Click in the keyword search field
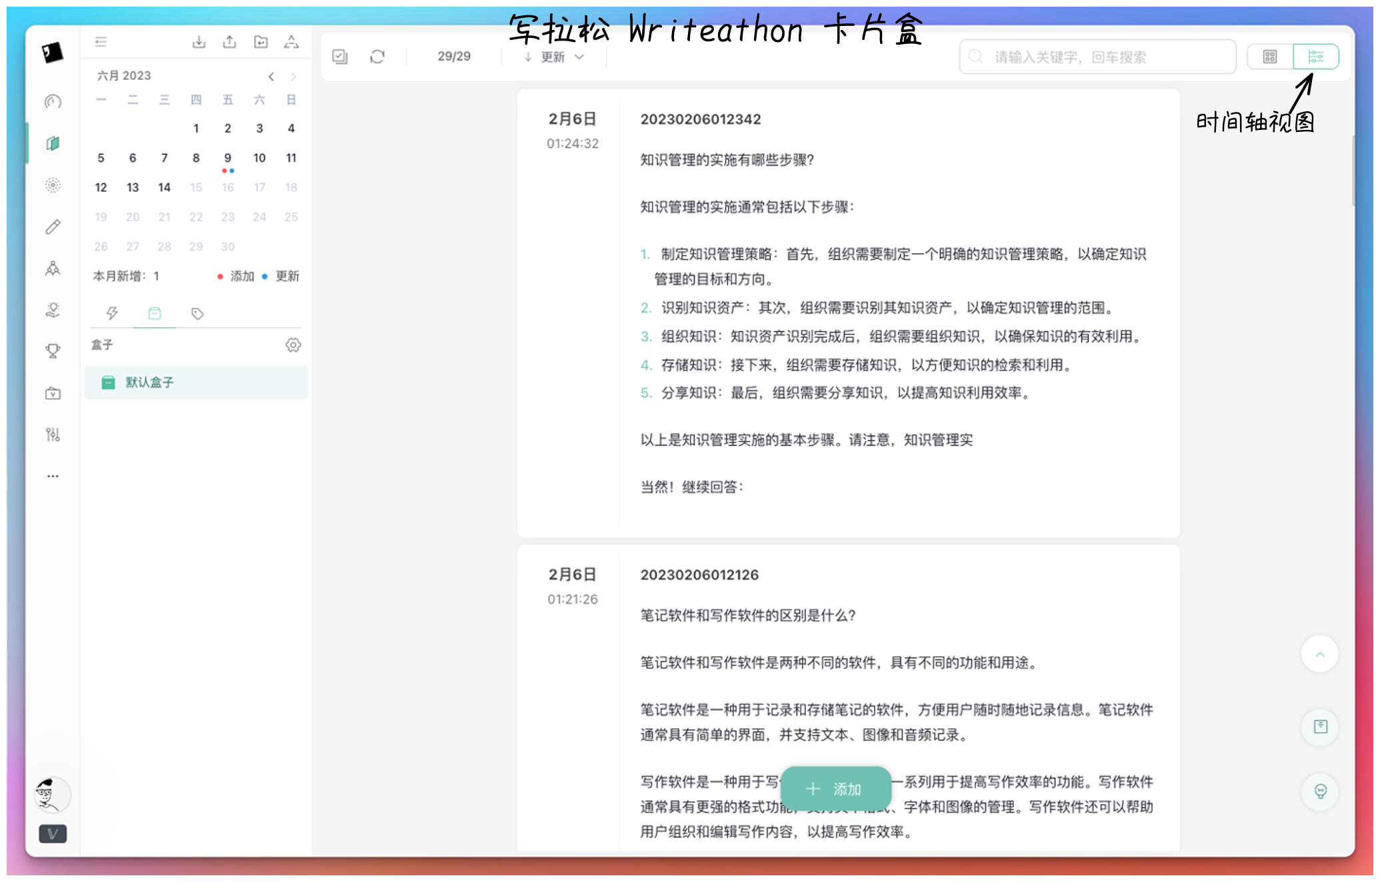Screen dimensions: 1380x882 pyautogui.click(x=1097, y=57)
